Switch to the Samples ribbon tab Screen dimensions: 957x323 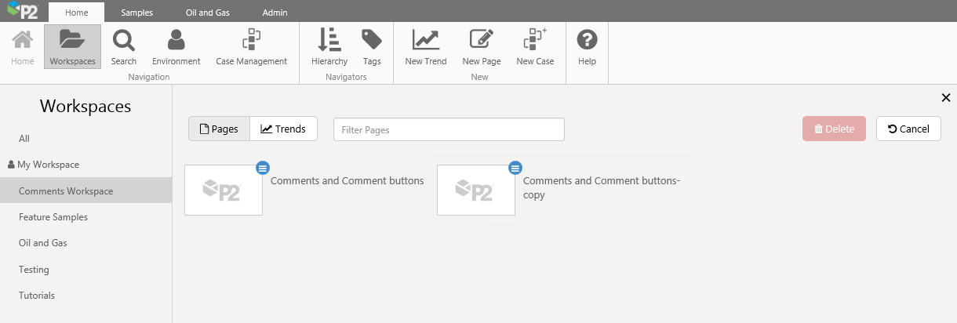click(x=136, y=13)
